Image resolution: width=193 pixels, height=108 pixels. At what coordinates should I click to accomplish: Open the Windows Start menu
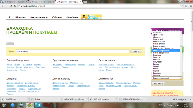pyautogui.click(x=4, y=105)
